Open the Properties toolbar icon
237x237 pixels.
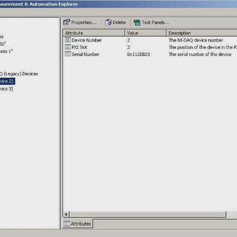click(66, 22)
